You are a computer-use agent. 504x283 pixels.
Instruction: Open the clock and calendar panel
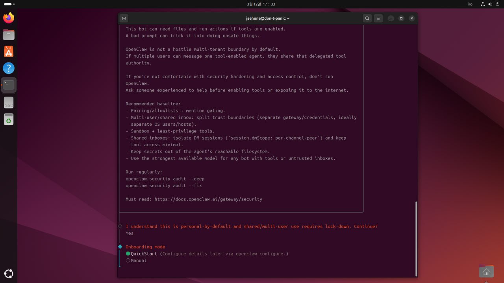(261, 4)
